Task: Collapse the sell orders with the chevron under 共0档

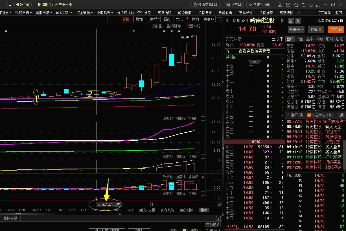Action: [x=255, y=62]
